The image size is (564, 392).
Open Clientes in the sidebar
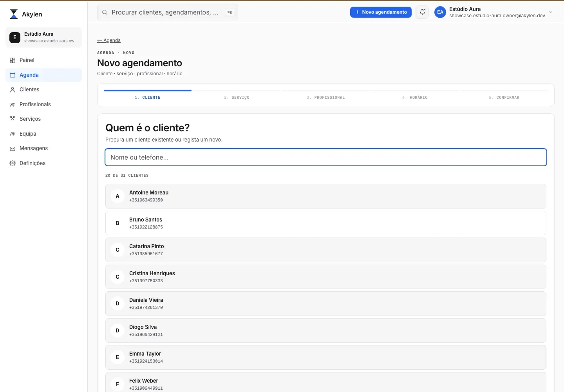point(44,90)
